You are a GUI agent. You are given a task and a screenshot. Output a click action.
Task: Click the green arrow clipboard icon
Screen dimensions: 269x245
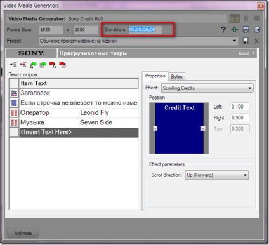click(x=43, y=65)
